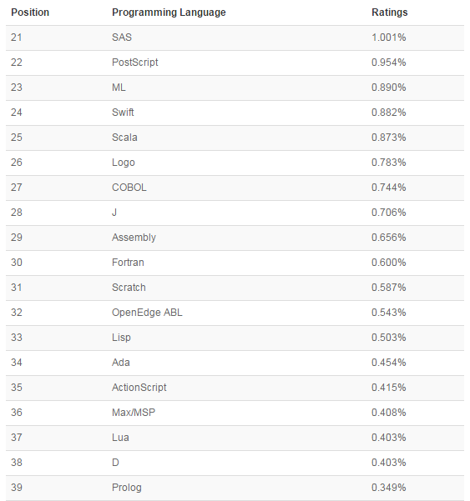The width and height of the screenshot is (470, 501).
Task: Select the SAS language entry
Action: [x=122, y=38]
